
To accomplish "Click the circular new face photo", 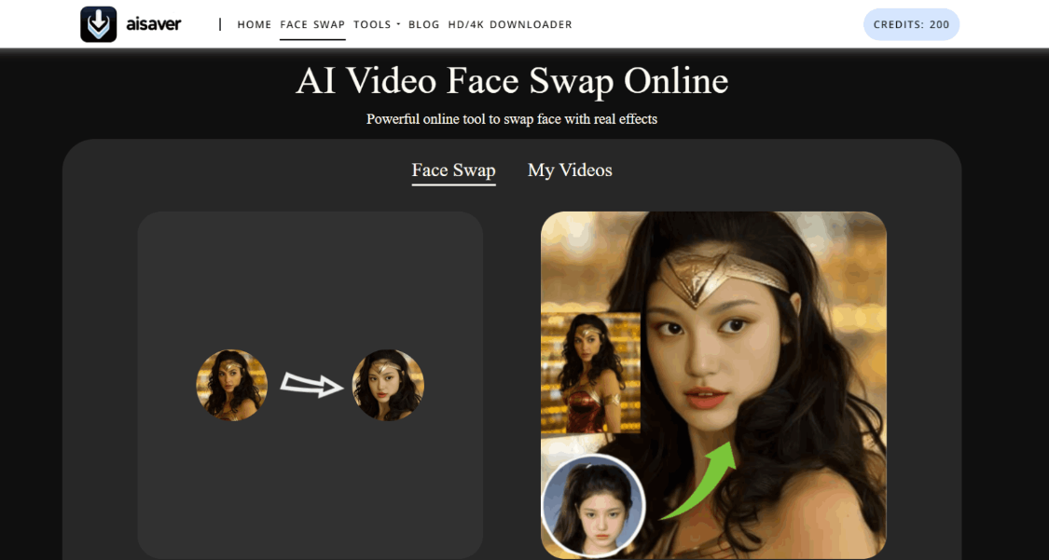I will 594,504.
